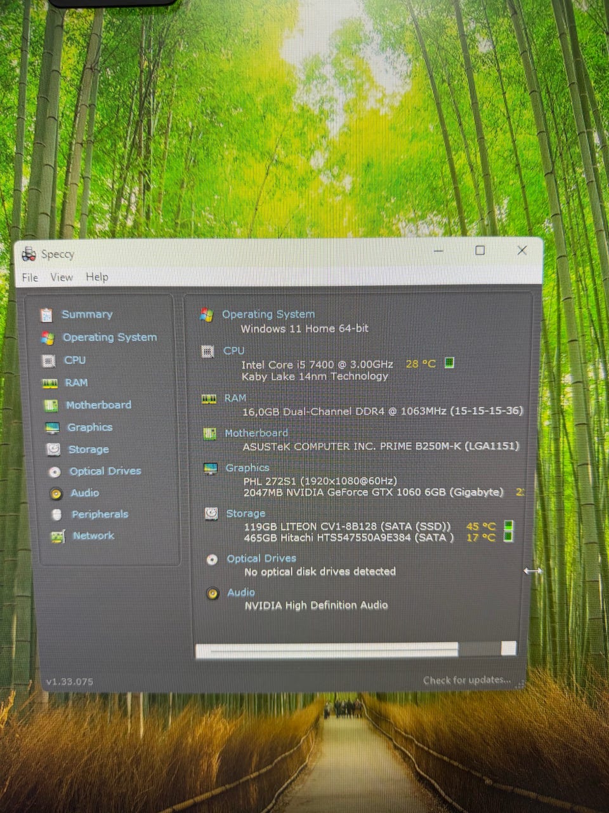This screenshot has width=609, height=813.
Task: Click the Graphics icon in summary pane
Action: 210,469
